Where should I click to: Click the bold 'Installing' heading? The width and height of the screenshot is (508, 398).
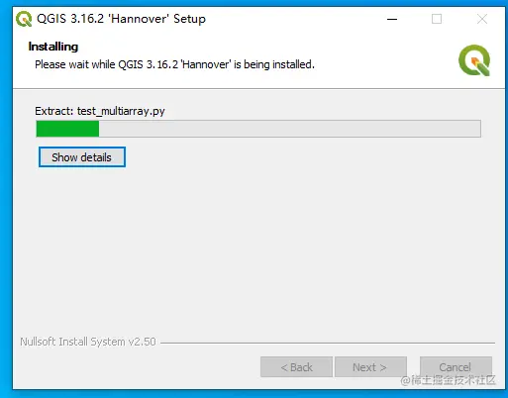click(x=53, y=47)
